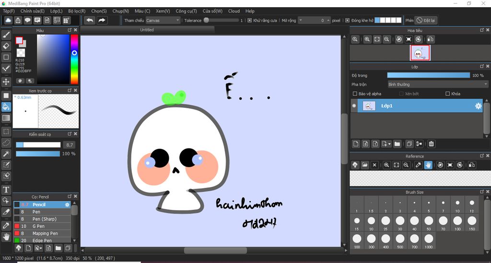Toggle visibility of layer Lớp1
Screen dimensions: 491x263
click(354, 106)
